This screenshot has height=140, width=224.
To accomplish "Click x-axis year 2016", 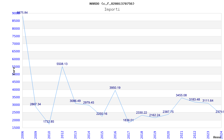I will pos(115,135).
